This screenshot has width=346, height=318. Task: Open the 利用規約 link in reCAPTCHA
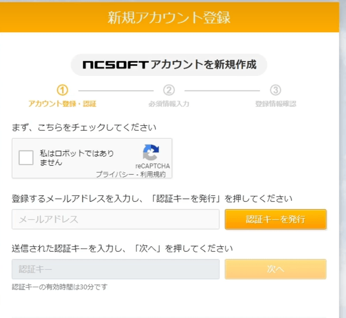pos(153,174)
